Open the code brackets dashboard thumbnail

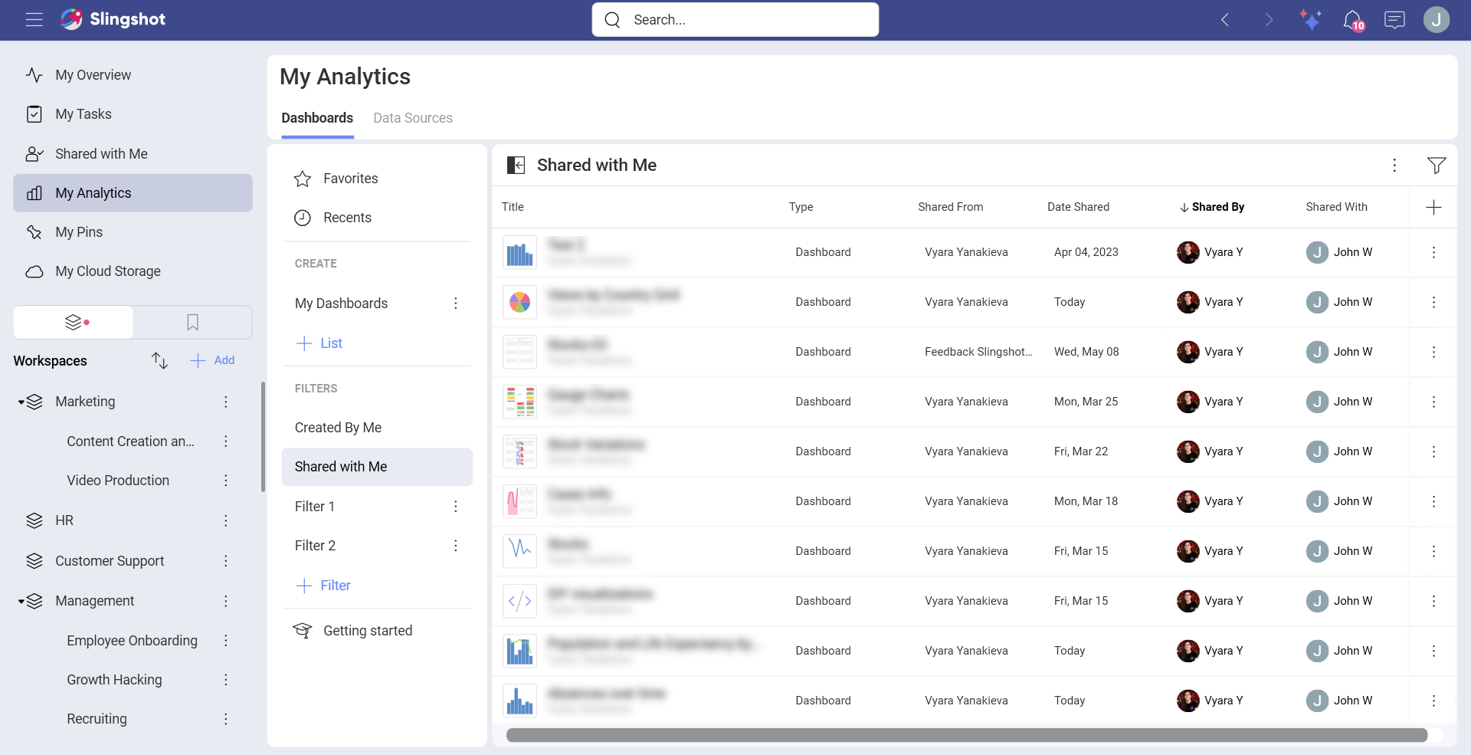[x=519, y=602]
